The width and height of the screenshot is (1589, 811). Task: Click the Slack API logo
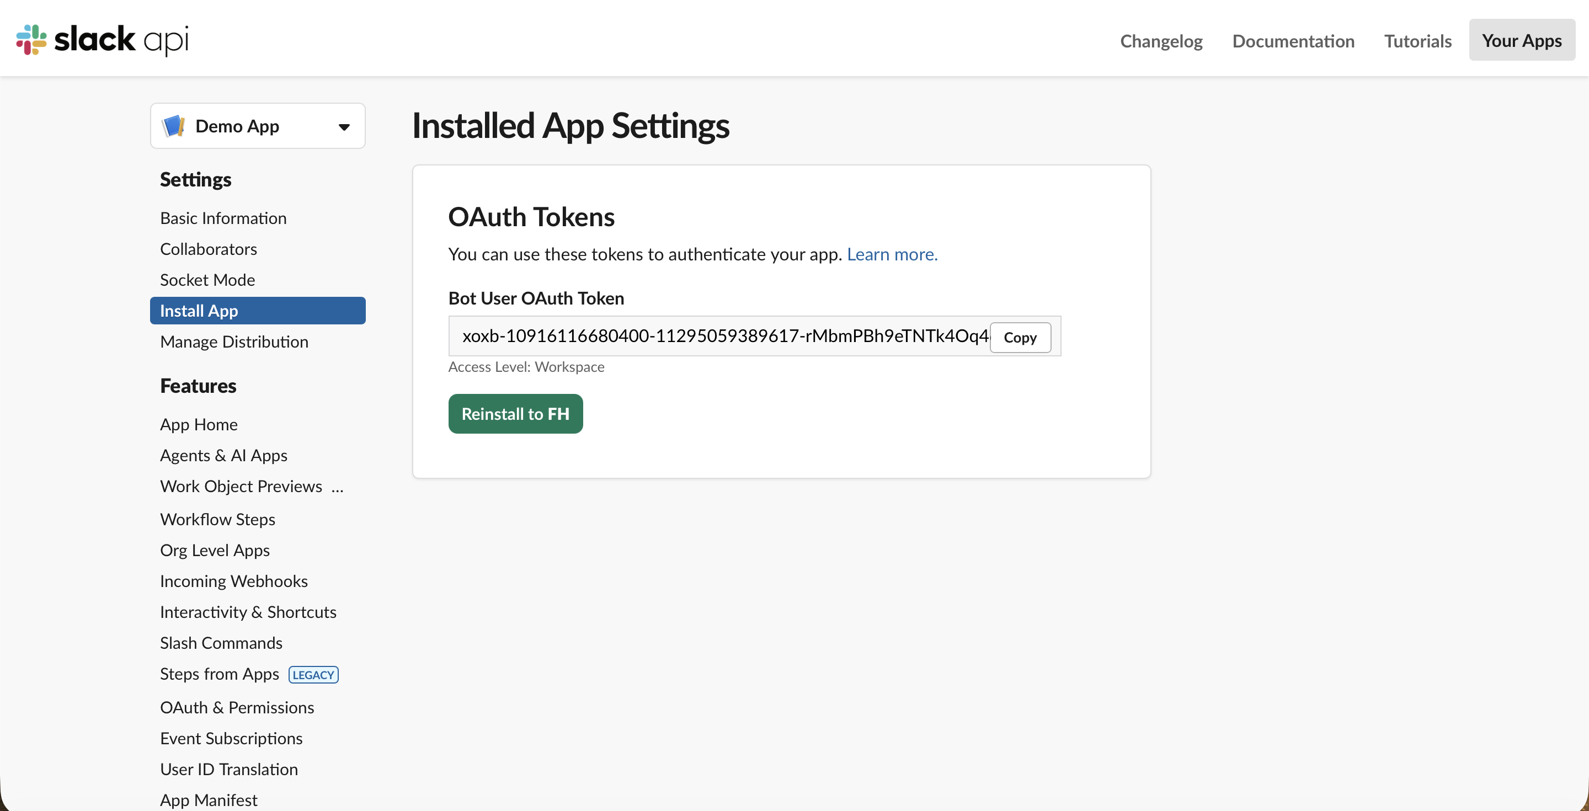coord(103,40)
